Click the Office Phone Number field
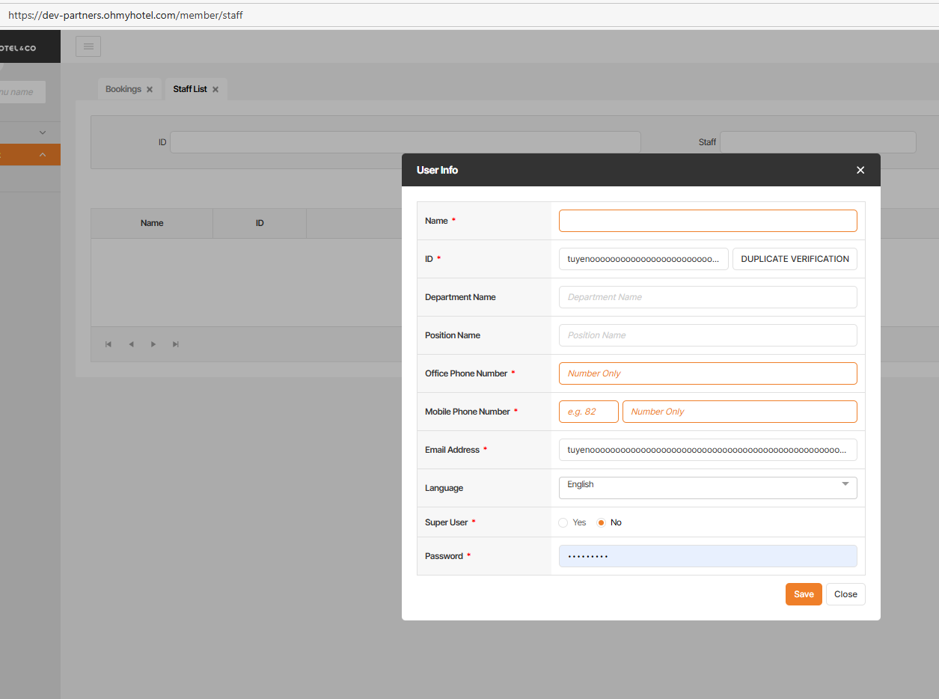939x699 pixels. pyautogui.click(x=707, y=373)
